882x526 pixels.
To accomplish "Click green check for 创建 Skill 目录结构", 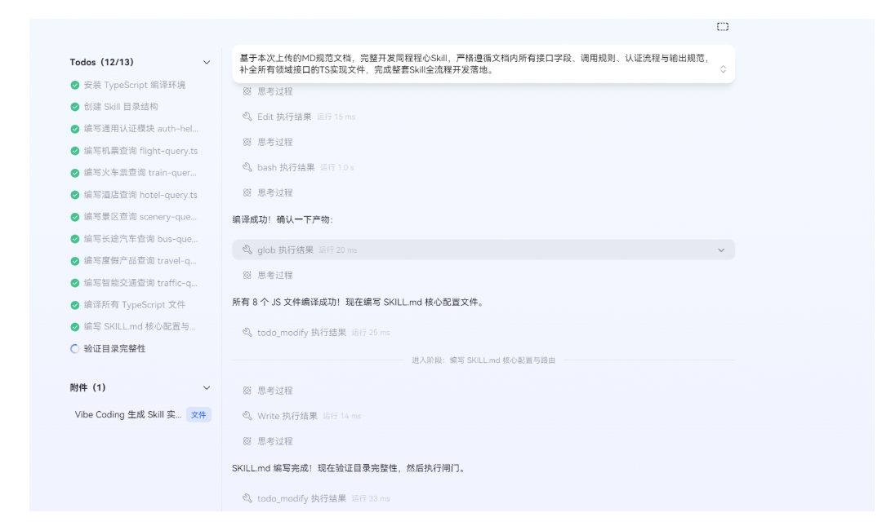I will coord(75,107).
